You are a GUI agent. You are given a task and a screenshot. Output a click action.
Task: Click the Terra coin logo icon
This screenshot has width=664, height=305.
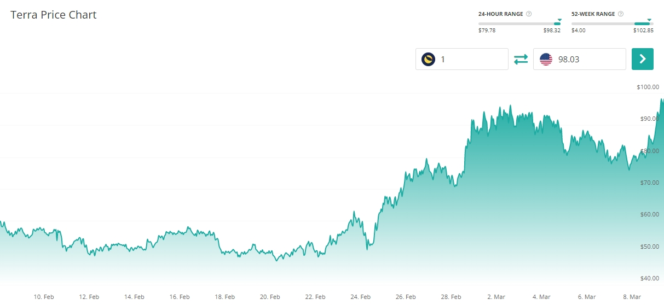click(x=428, y=59)
